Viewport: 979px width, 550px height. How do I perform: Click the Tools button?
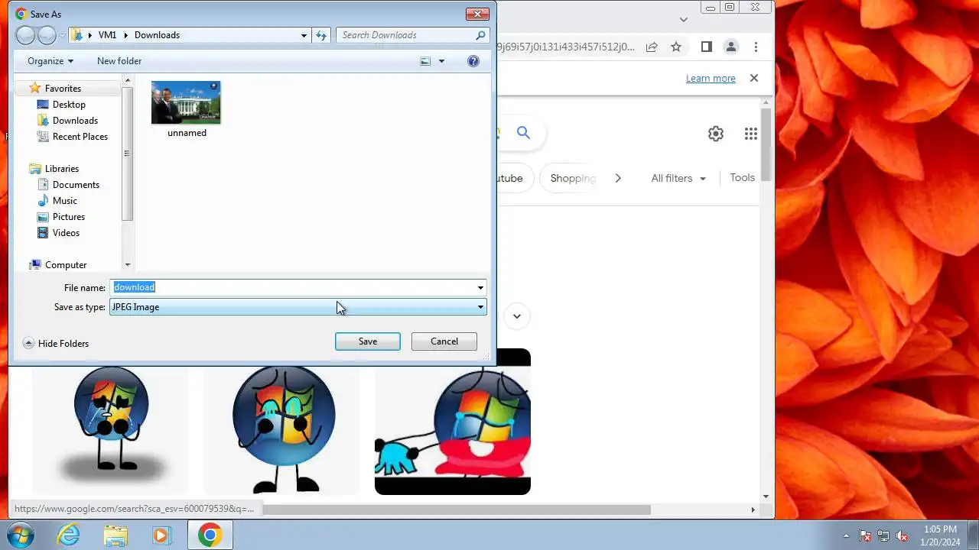coord(742,177)
